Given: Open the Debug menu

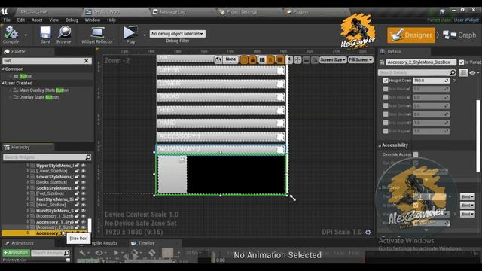Looking at the screenshot, I should [x=72, y=20].
